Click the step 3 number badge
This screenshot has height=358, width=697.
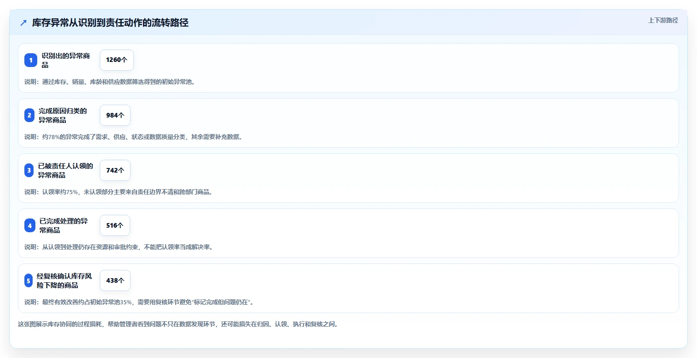click(x=29, y=170)
